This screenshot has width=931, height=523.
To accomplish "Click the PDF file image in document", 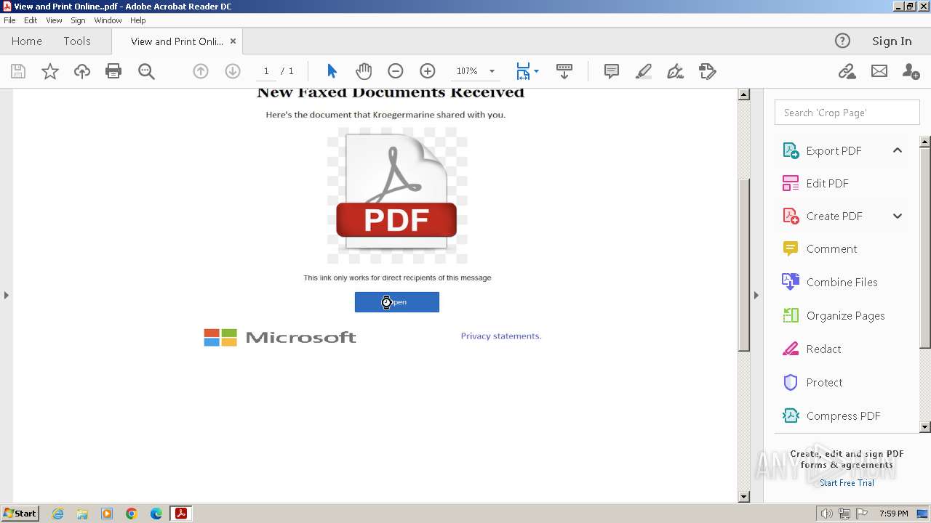I will [x=397, y=195].
